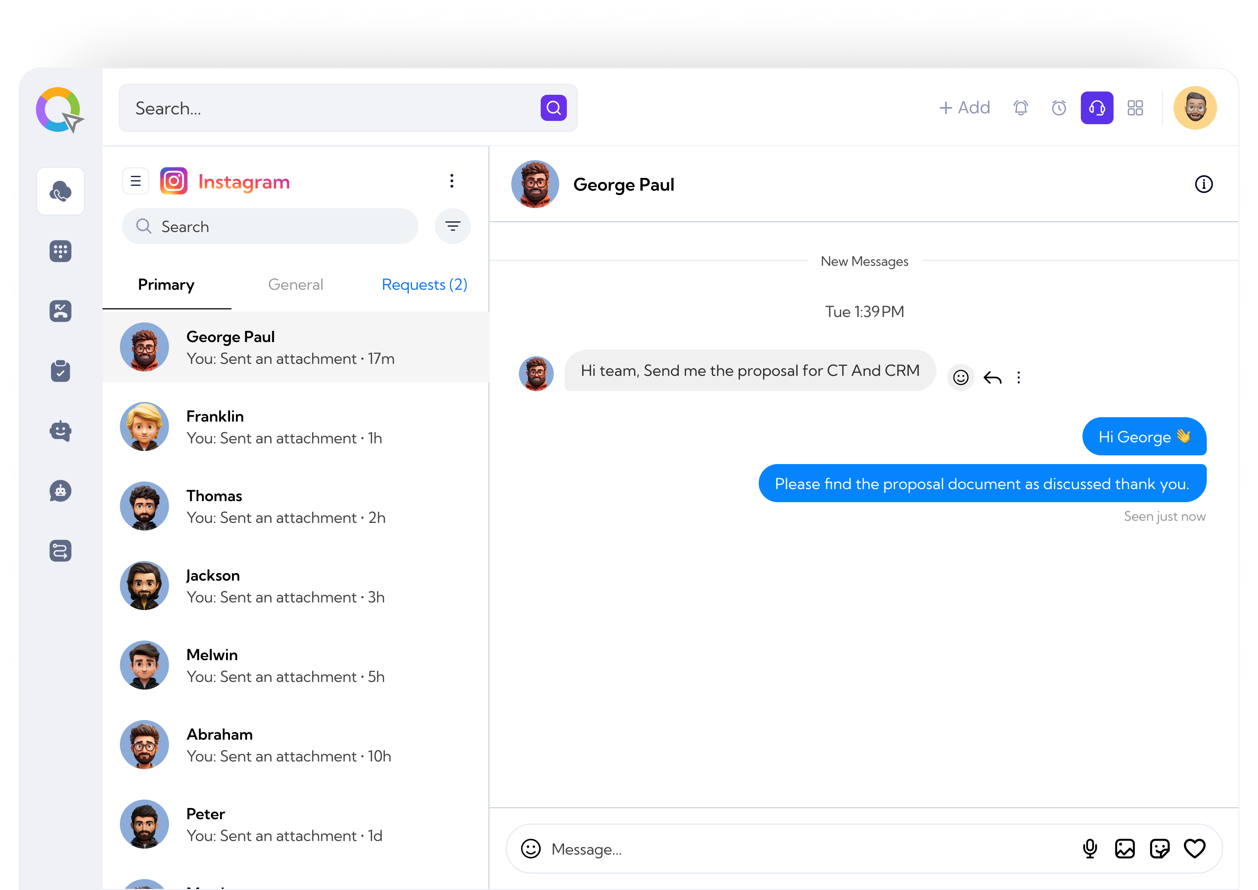The height and width of the screenshot is (890, 1258).
Task: Open the hamburger menu beside Instagram
Action: [x=135, y=181]
